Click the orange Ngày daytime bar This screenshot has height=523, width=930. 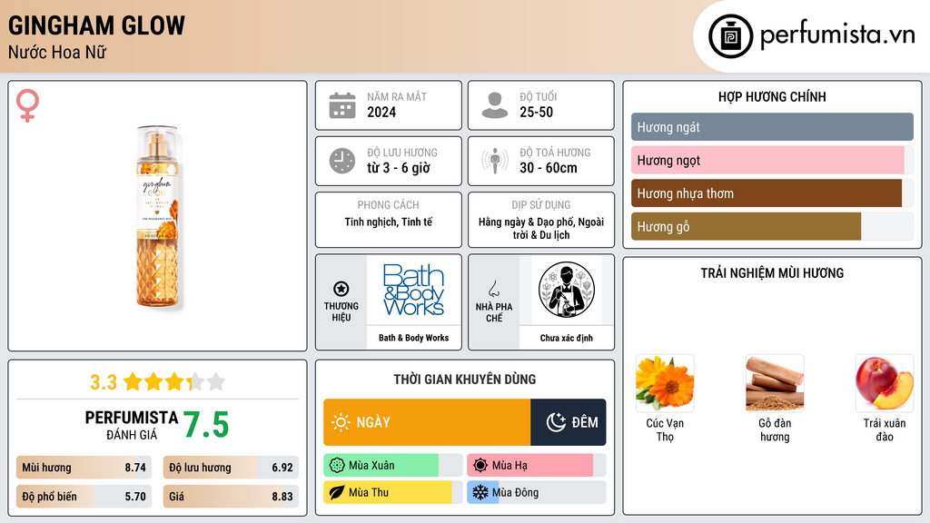427,422
